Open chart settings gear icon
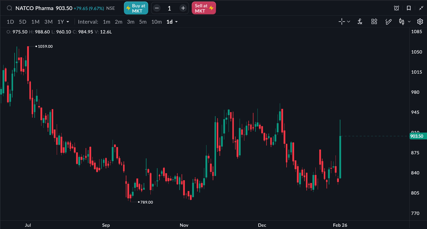 420,22
